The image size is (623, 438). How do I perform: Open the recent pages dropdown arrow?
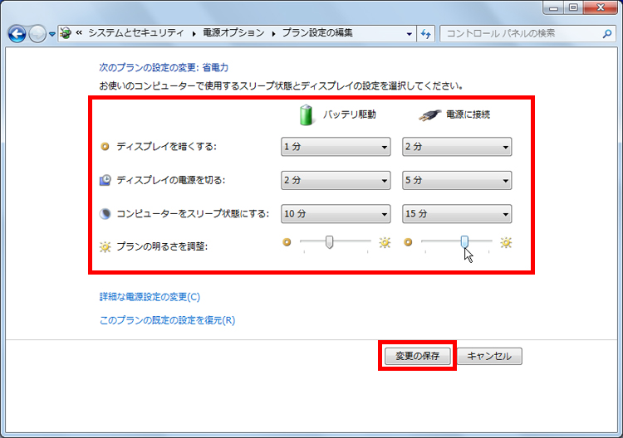tap(52, 35)
